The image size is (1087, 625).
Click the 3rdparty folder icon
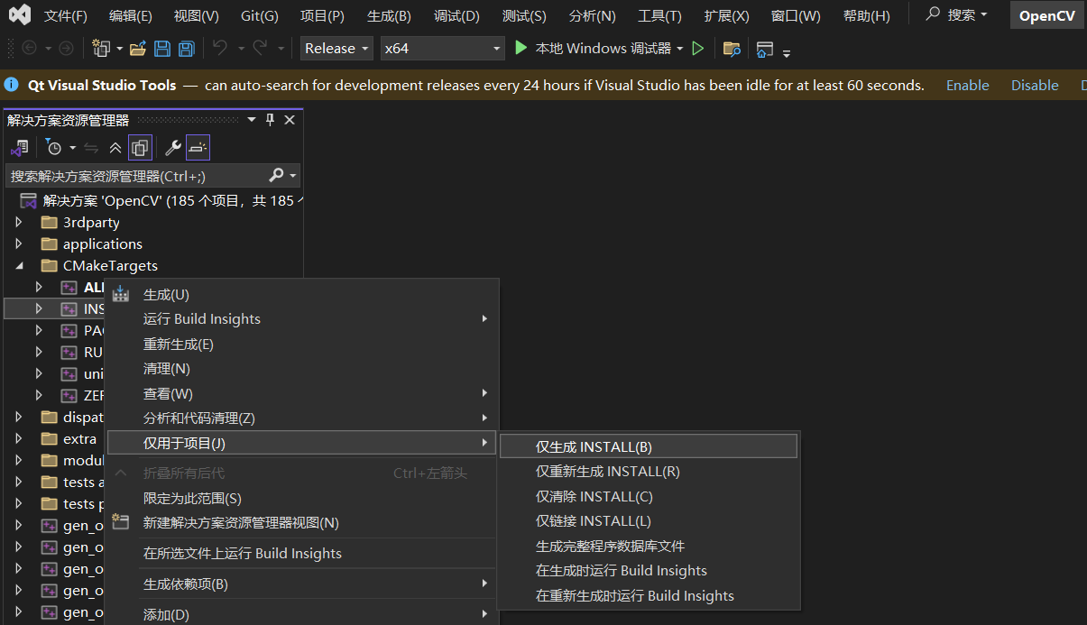(49, 222)
